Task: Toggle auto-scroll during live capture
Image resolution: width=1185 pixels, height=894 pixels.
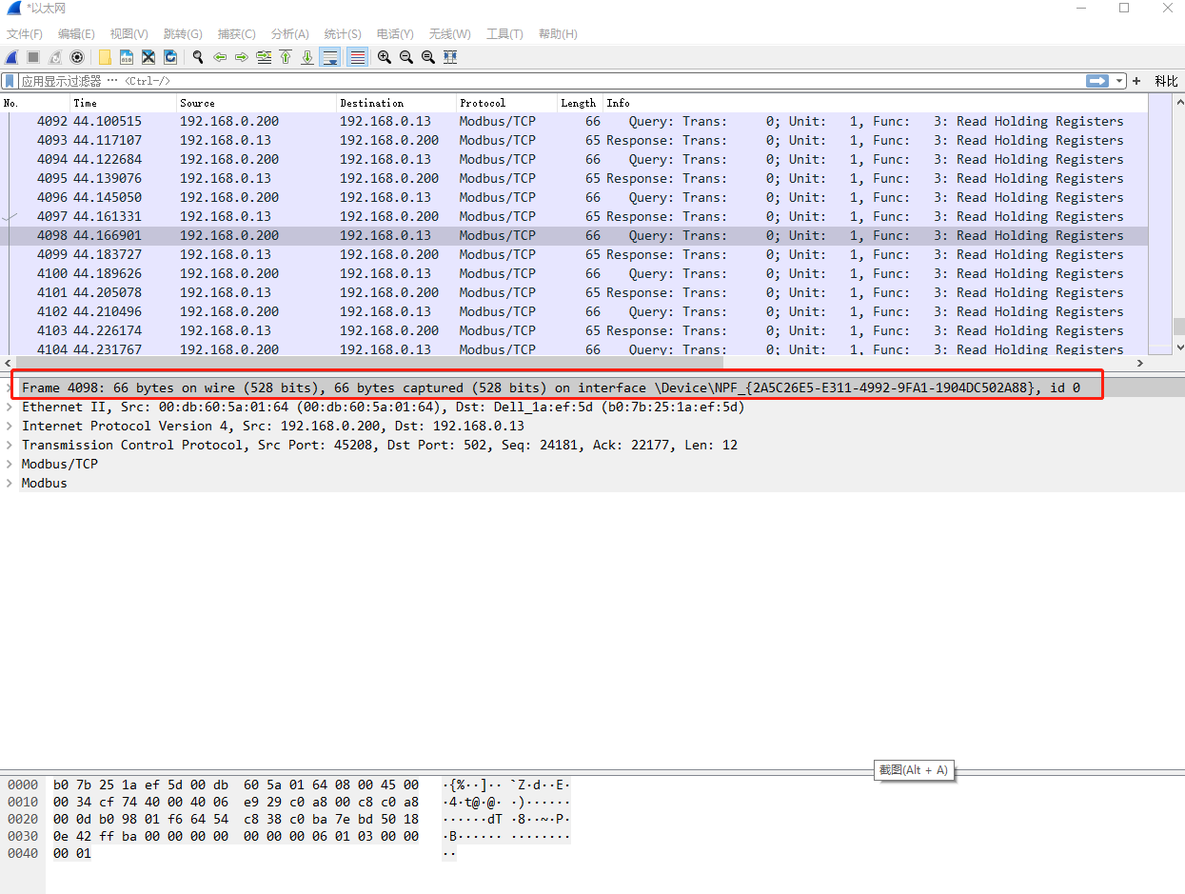Action: point(330,57)
